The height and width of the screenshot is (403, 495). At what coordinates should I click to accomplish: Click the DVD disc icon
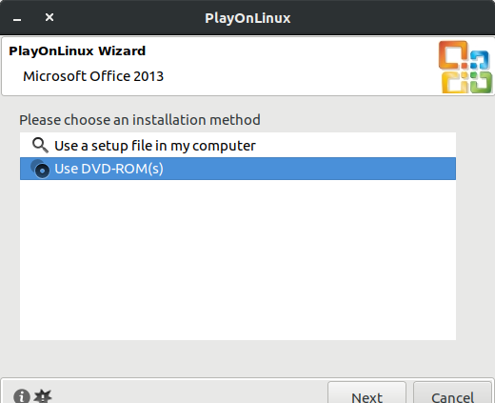tap(40, 169)
